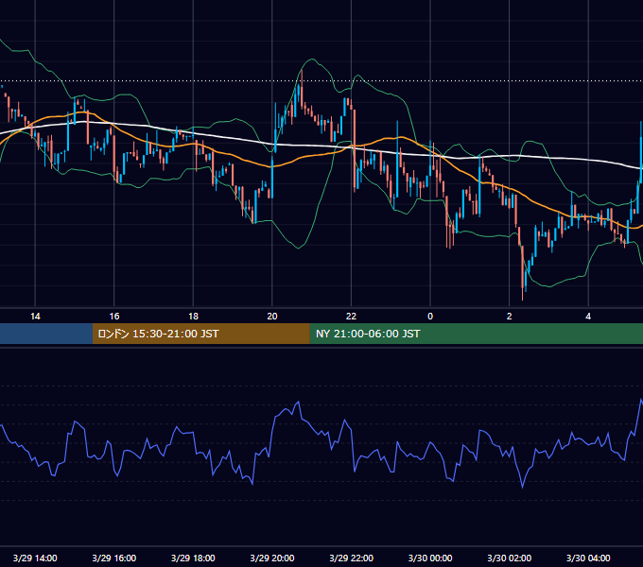The width and height of the screenshot is (643, 567).
Task: Click the ロンドン 15:30-21:00 JST session bar
Action: click(x=200, y=334)
